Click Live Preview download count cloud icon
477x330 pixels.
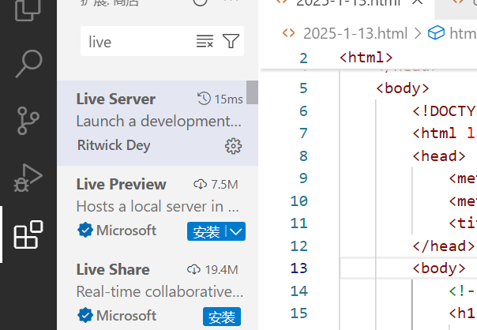(x=200, y=184)
